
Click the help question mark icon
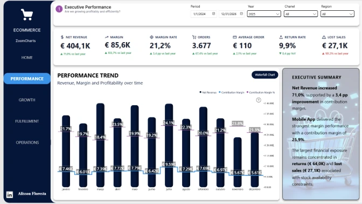pyautogui.click(x=259, y=100)
